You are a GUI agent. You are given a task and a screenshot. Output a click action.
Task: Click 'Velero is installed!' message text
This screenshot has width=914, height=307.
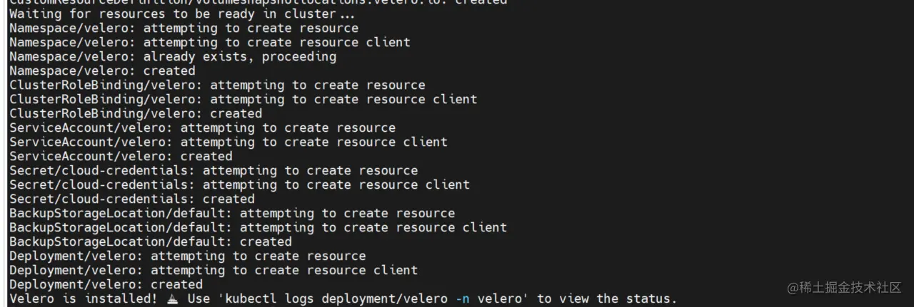84,298
